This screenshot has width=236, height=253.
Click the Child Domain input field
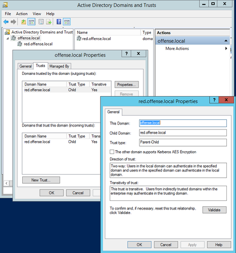click(183, 133)
